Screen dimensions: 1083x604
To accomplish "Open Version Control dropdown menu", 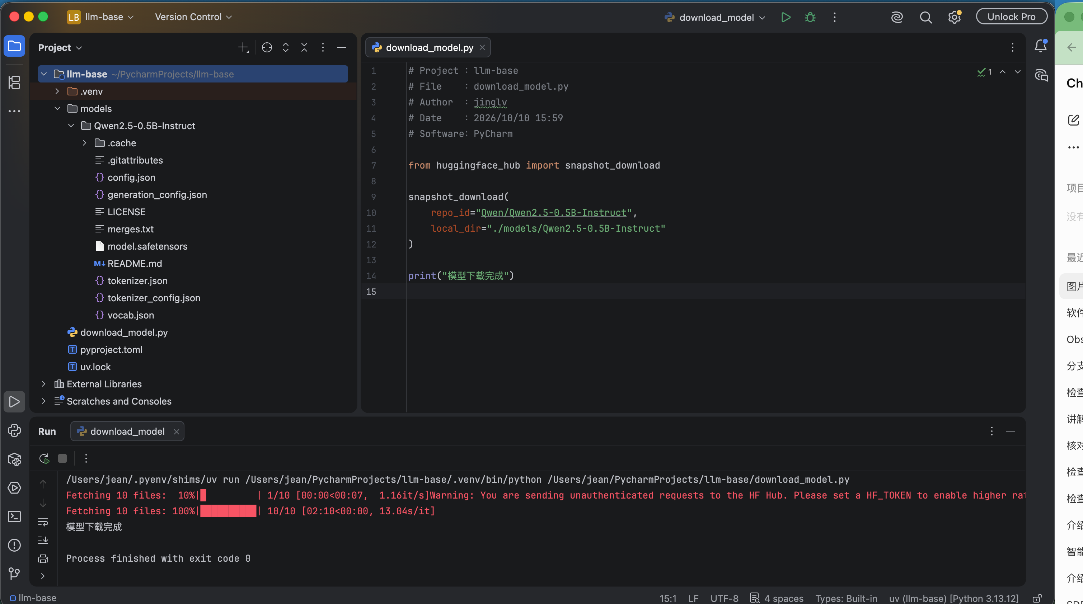I will [x=193, y=17].
